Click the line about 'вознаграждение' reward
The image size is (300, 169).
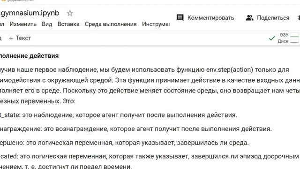click(x=136, y=129)
